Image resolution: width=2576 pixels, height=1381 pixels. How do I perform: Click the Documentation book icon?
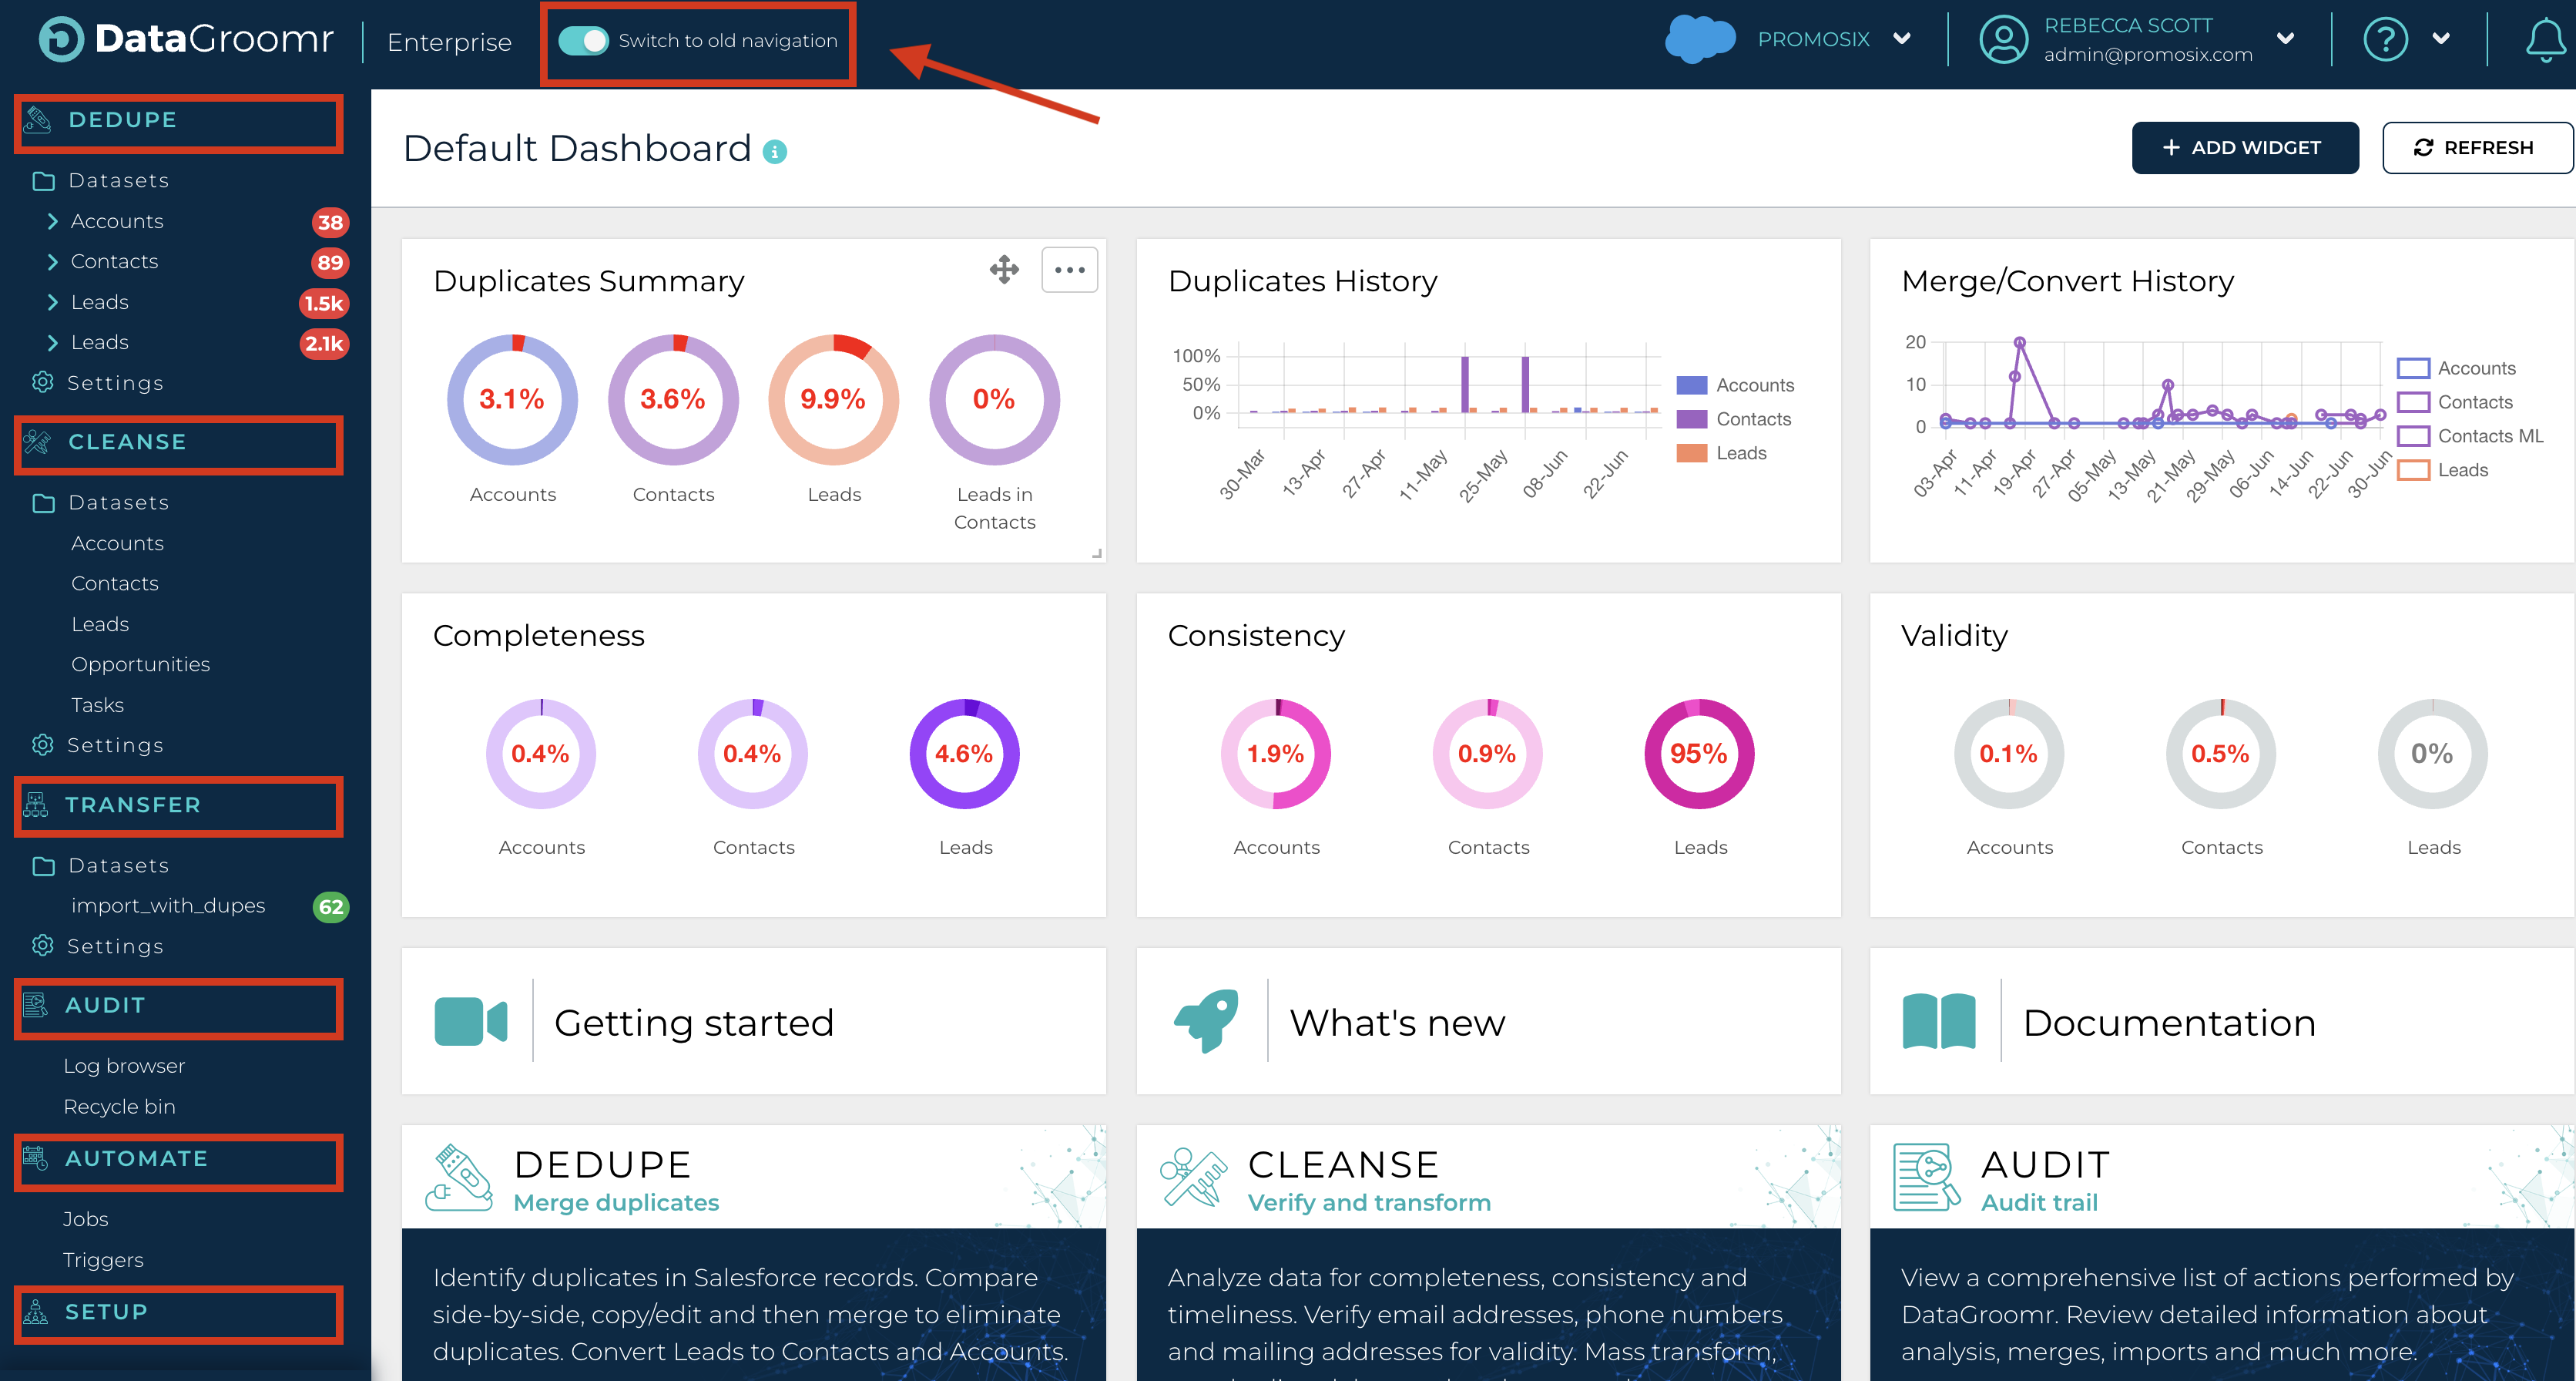[x=1939, y=1022]
